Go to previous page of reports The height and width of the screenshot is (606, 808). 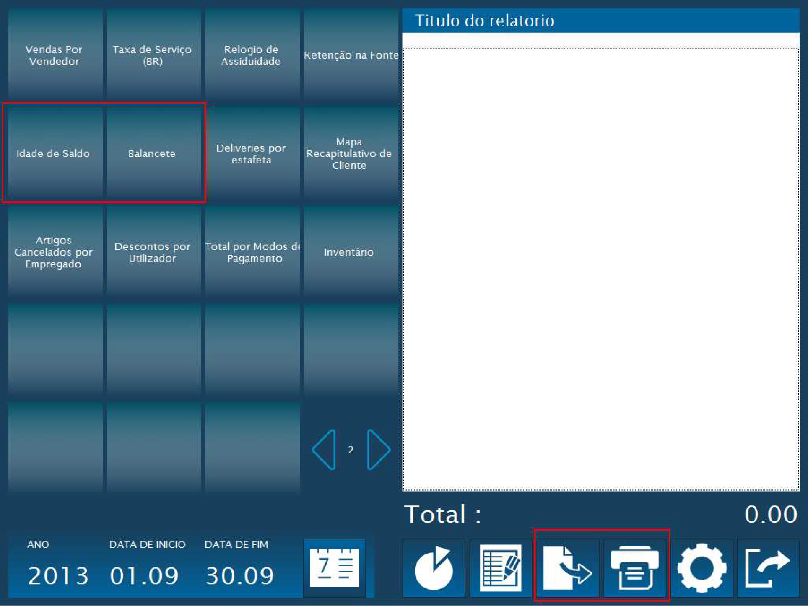click(x=324, y=450)
